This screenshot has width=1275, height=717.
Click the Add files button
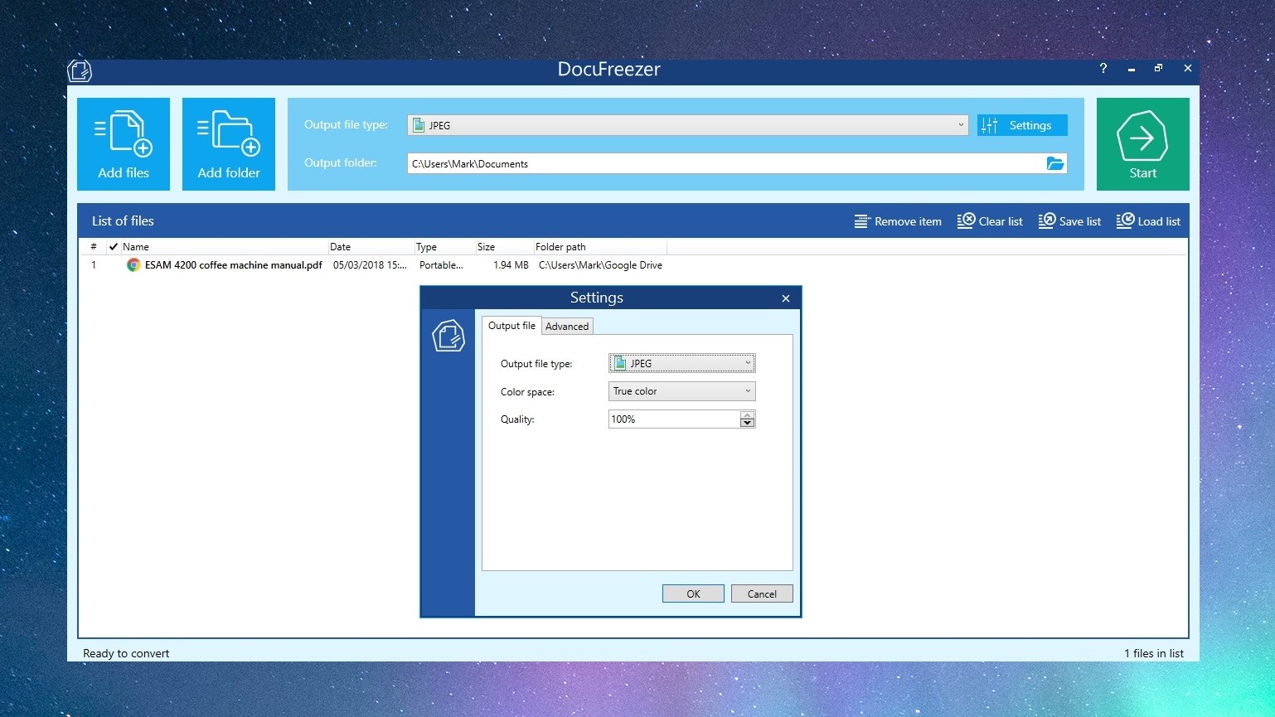click(x=124, y=144)
